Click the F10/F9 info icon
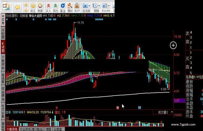Viewport: 203px width, 131px height. pyautogui.click(x=104, y=6)
